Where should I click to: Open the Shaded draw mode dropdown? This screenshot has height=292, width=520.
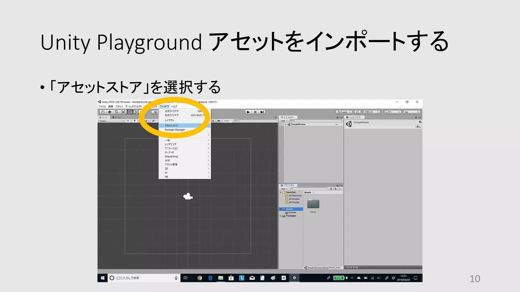pos(111,121)
